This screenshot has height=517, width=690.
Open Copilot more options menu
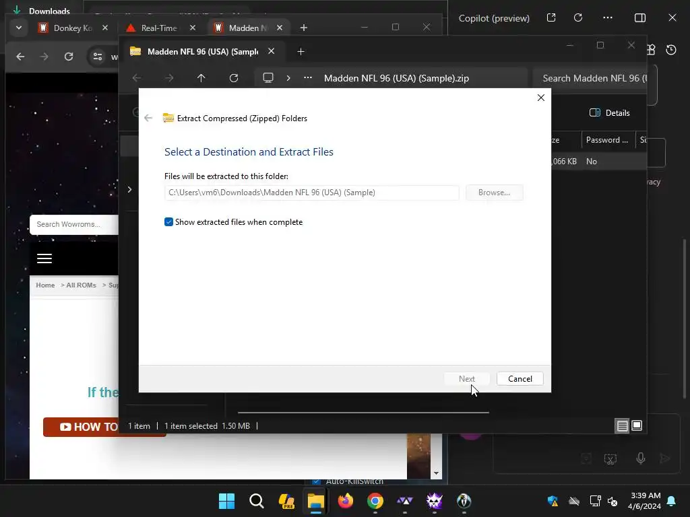[608, 18]
